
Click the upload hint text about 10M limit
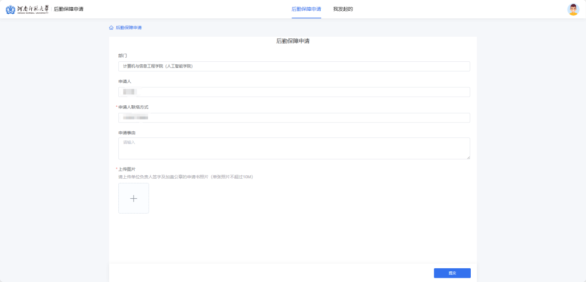[x=185, y=177]
